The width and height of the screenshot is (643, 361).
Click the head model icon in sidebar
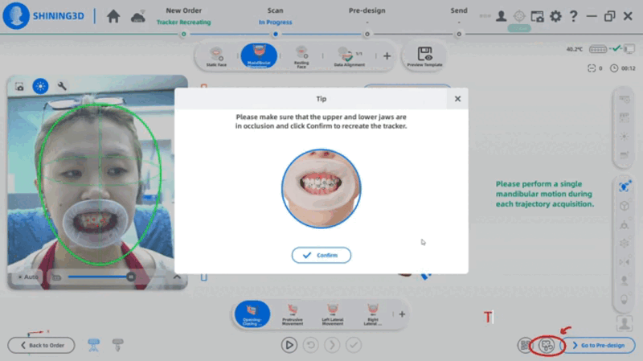click(x=625, y=281)
